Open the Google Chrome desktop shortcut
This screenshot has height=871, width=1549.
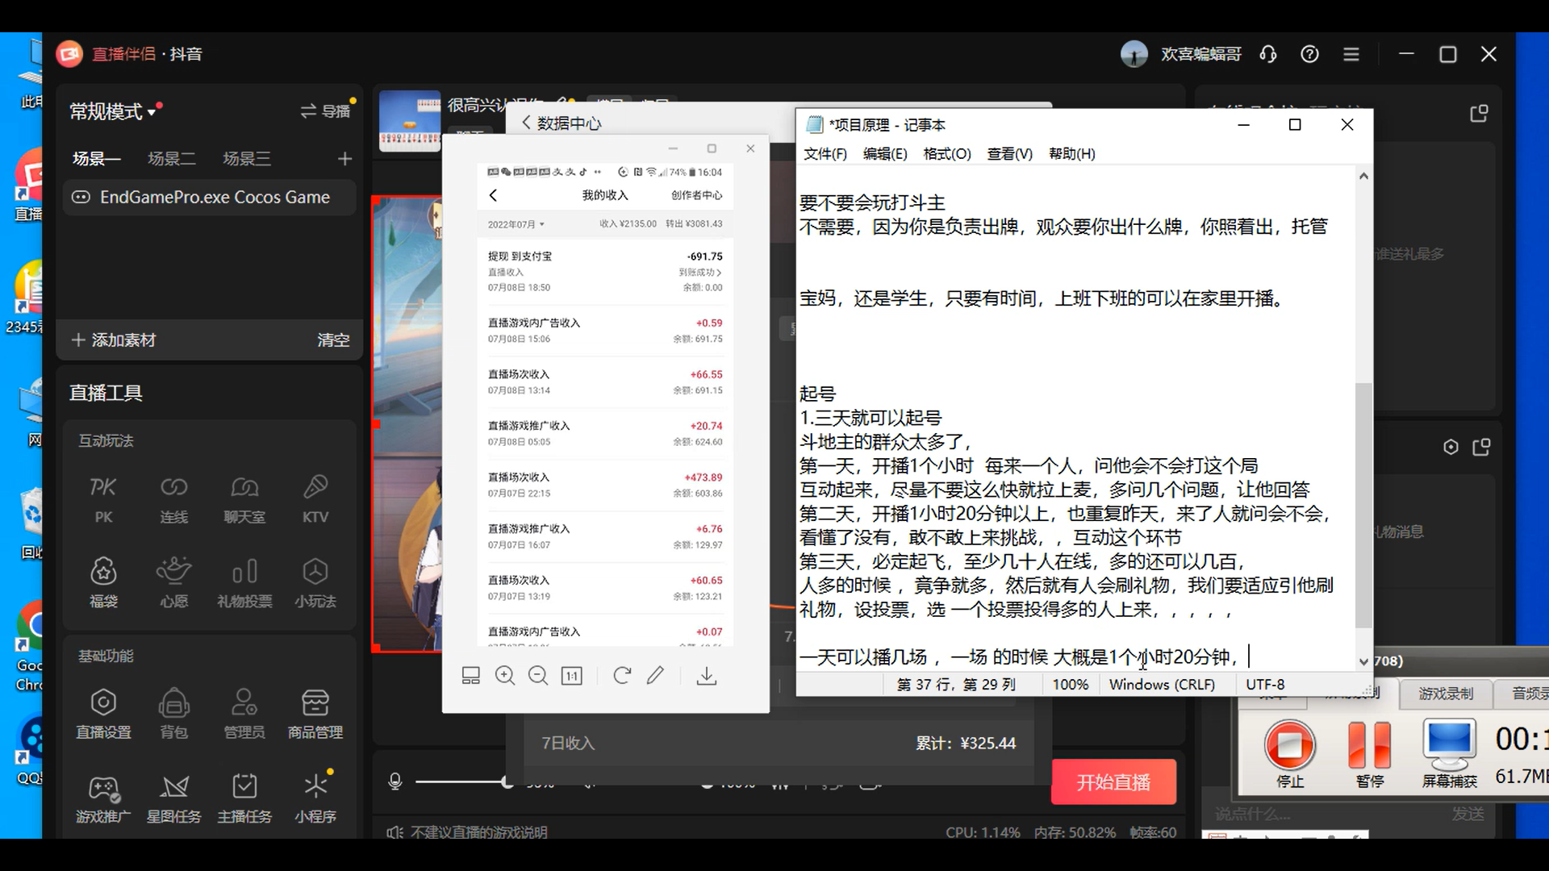(30, 645)
